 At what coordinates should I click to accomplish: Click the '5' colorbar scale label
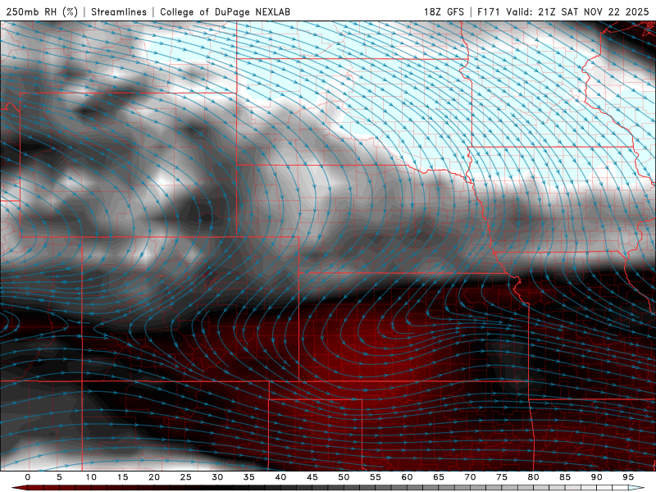[59, 477]
